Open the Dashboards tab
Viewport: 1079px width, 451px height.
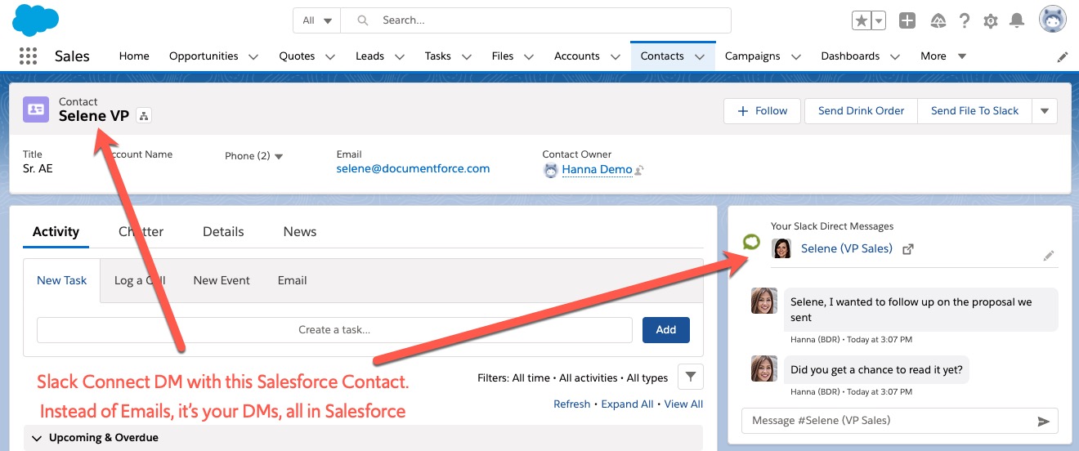[x=850, y=56]
